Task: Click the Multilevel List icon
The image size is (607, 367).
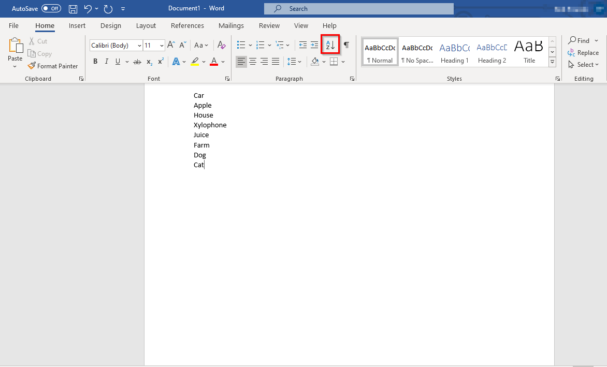Action: [280, 45]
